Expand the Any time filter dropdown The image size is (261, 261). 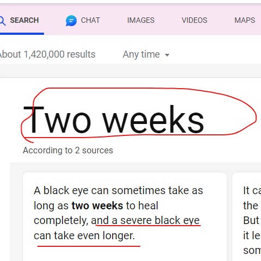[x=146, y=54]
